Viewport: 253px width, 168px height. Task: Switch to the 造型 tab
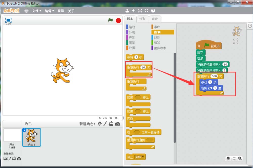click(142, 19)
